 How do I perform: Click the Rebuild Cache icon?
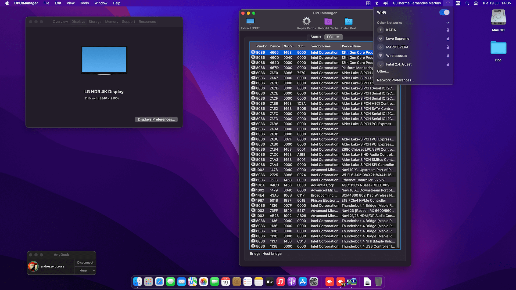328,21
